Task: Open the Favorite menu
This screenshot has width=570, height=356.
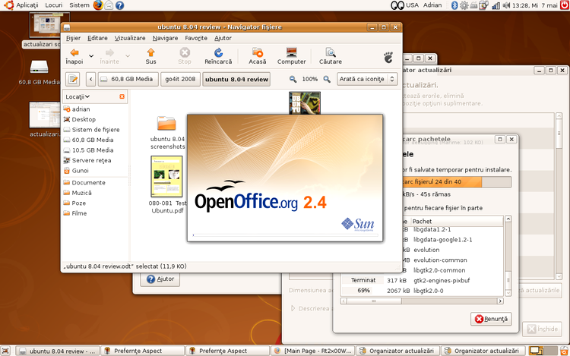Action: pyautogui.click(x=195, y=38)
